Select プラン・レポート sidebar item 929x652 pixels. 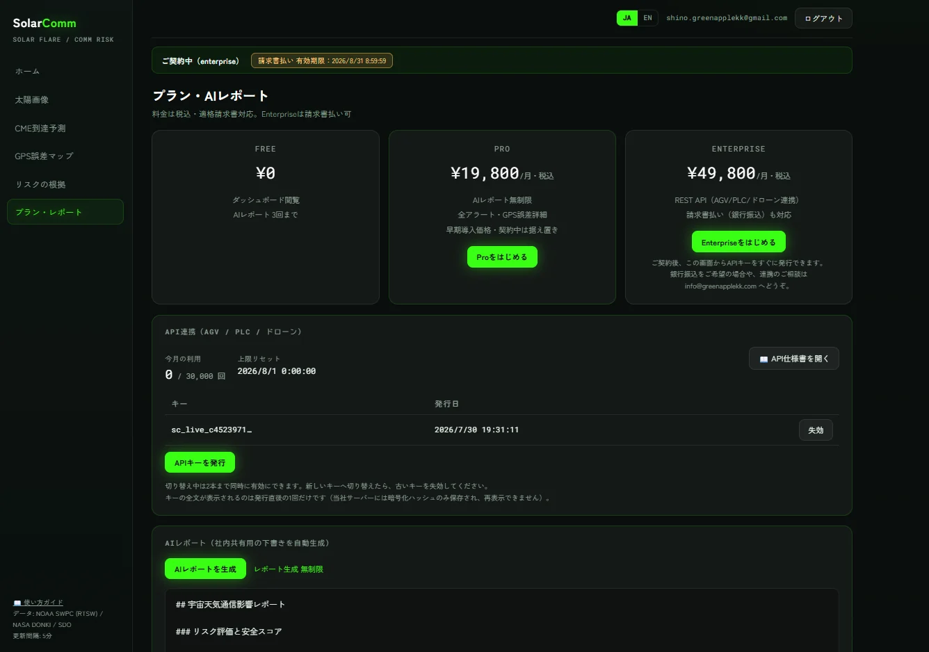click(x=65, y=212)
